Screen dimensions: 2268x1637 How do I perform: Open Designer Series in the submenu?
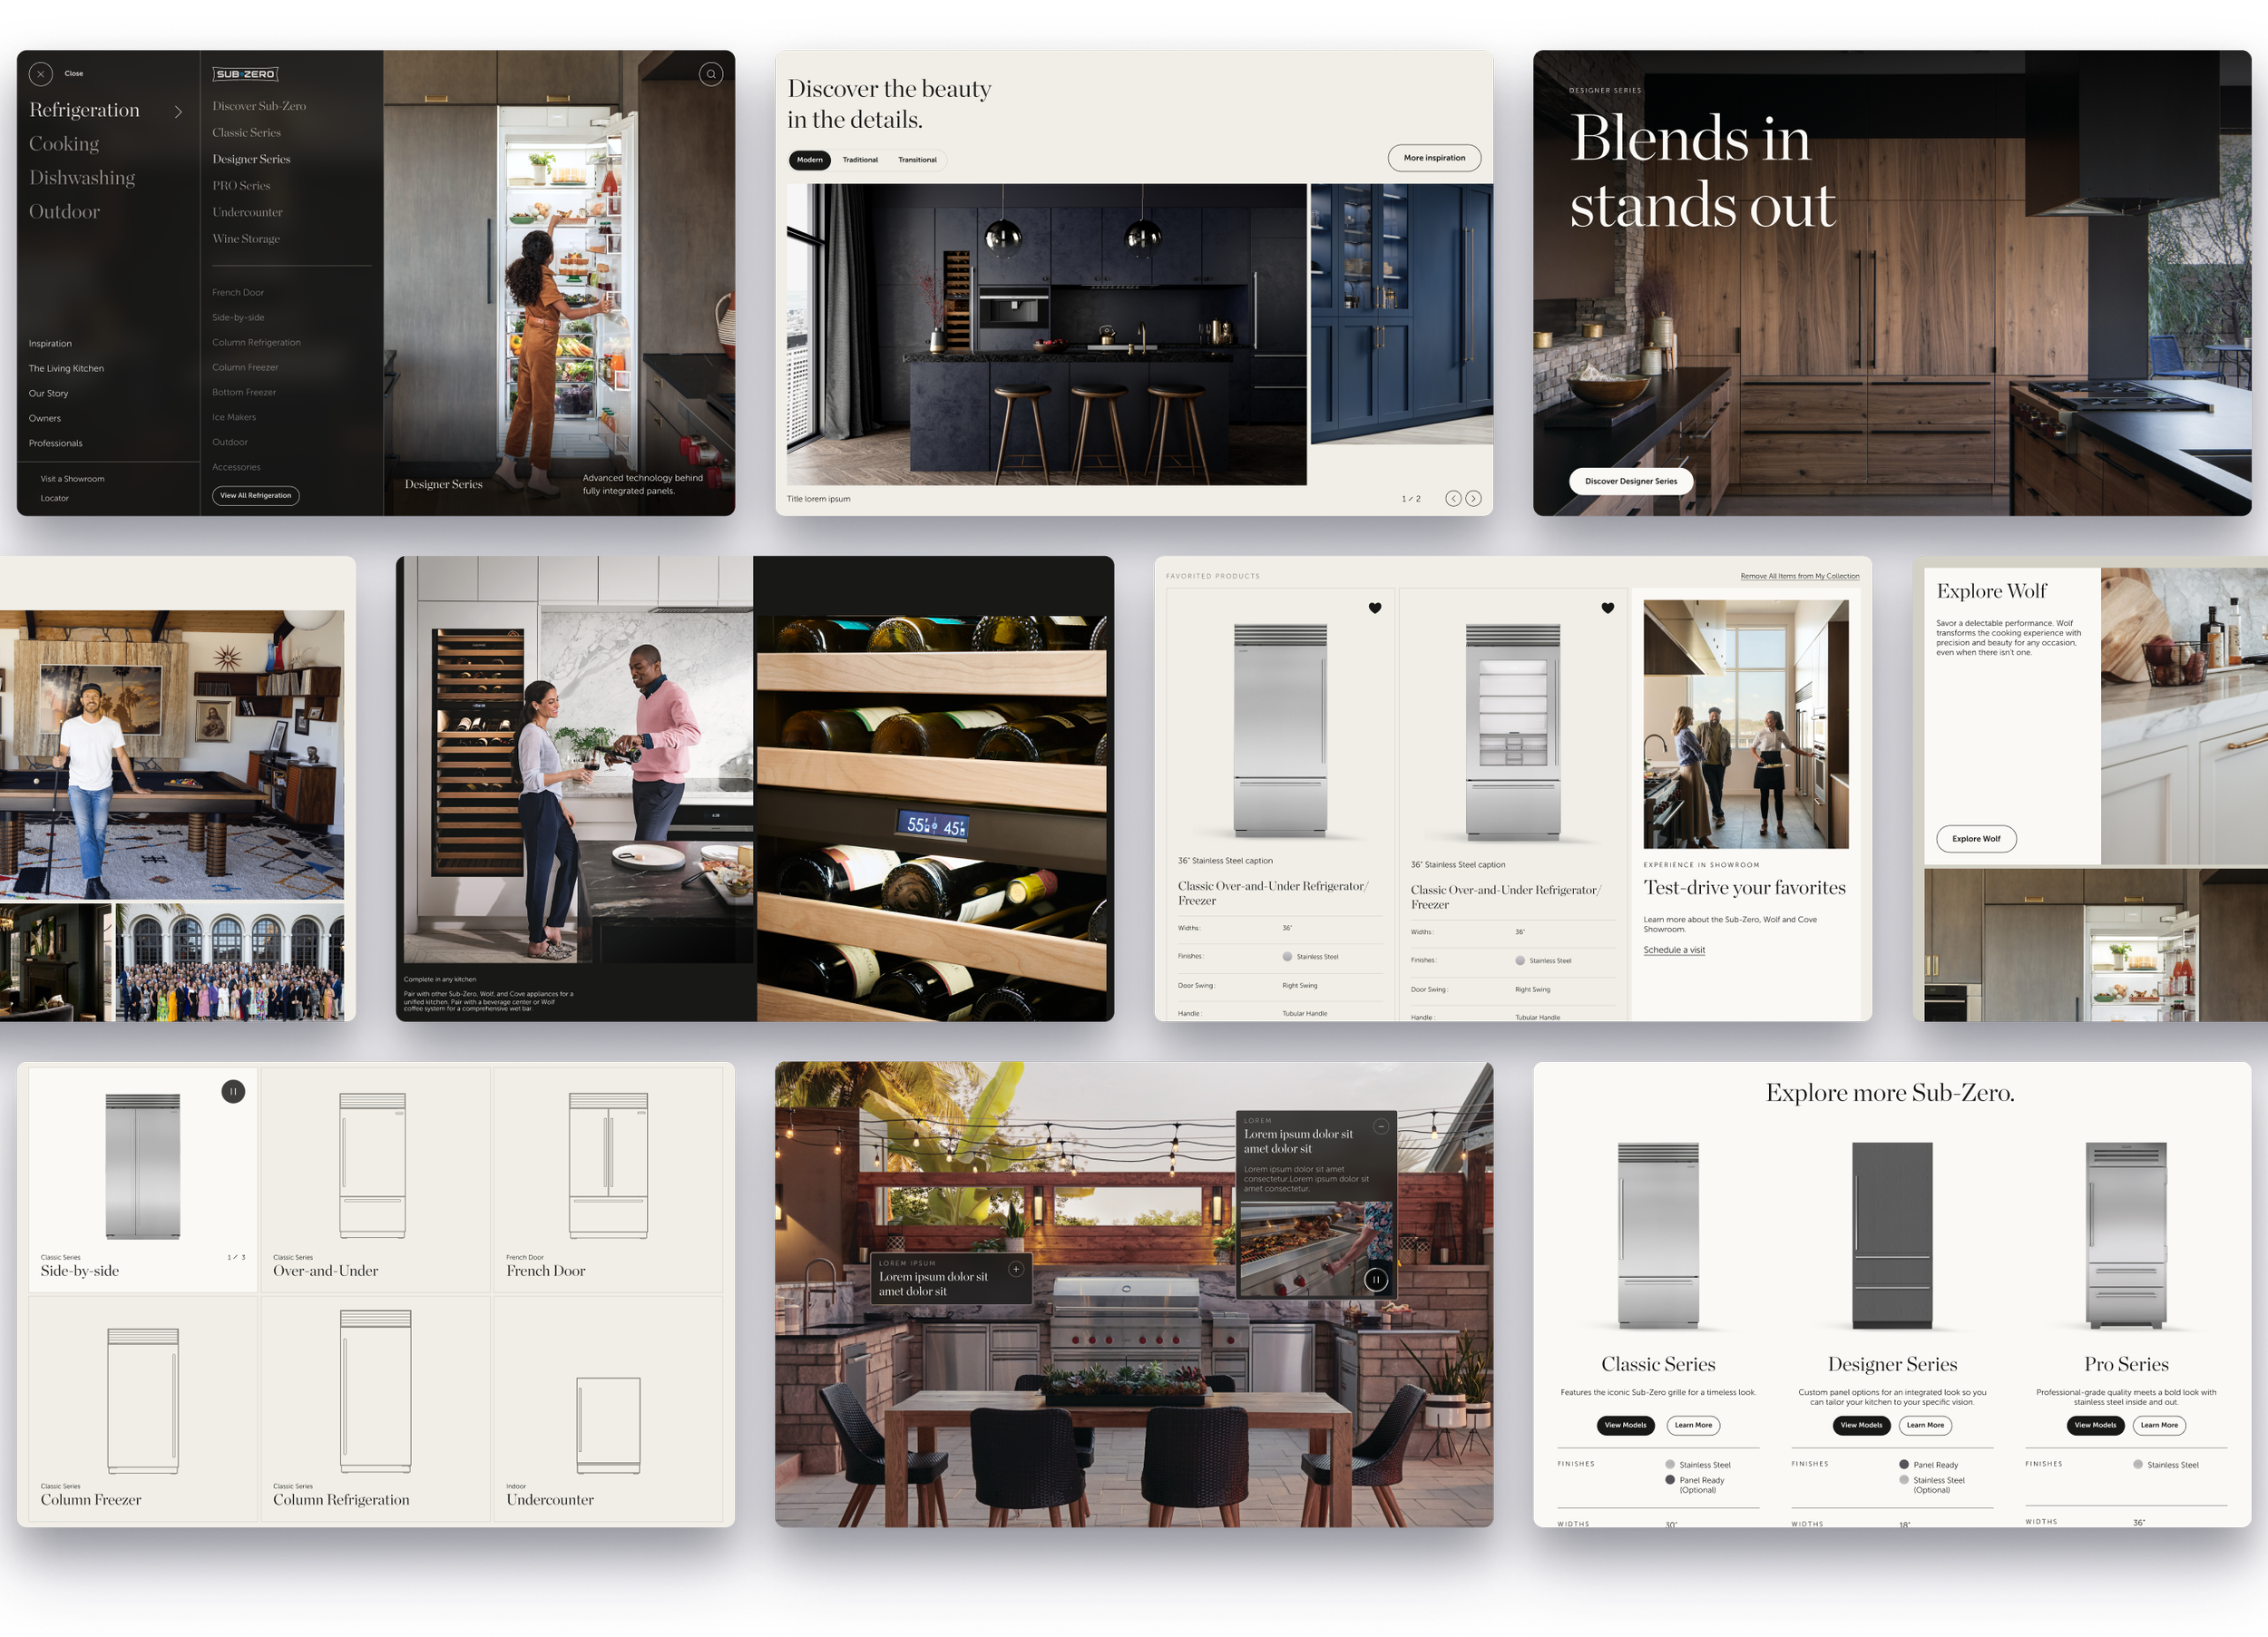point(251,159)
